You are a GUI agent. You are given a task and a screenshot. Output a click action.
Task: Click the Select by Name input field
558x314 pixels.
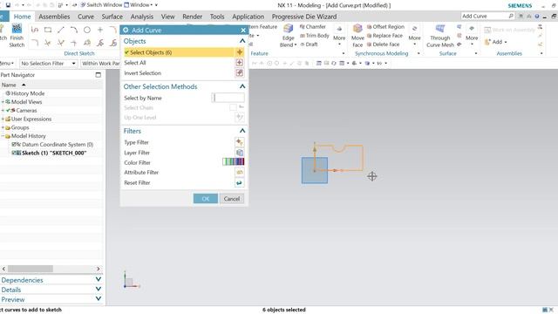[x=228, y=98]
